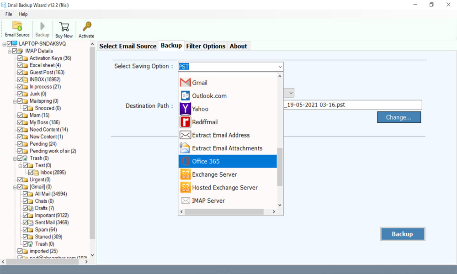
Task: Choose the Rediffmail icon in the list
Action: (x=186, y=122)
